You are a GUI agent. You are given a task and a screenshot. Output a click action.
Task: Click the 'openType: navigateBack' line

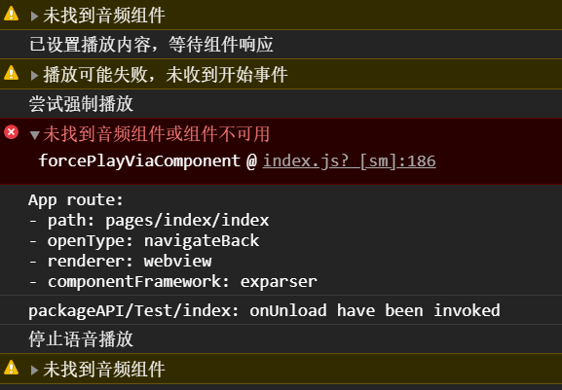coord(144,241)
